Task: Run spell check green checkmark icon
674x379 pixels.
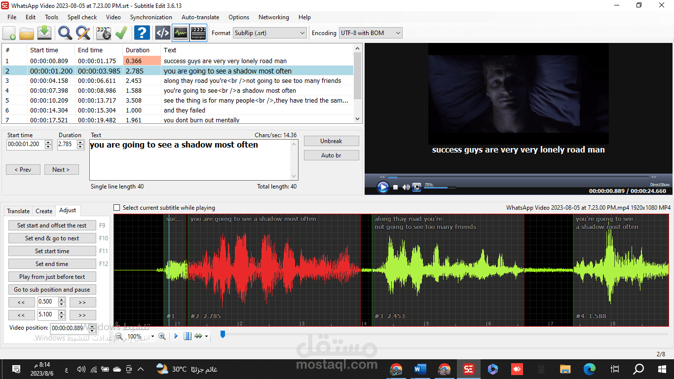Action: tap(121, 33)
